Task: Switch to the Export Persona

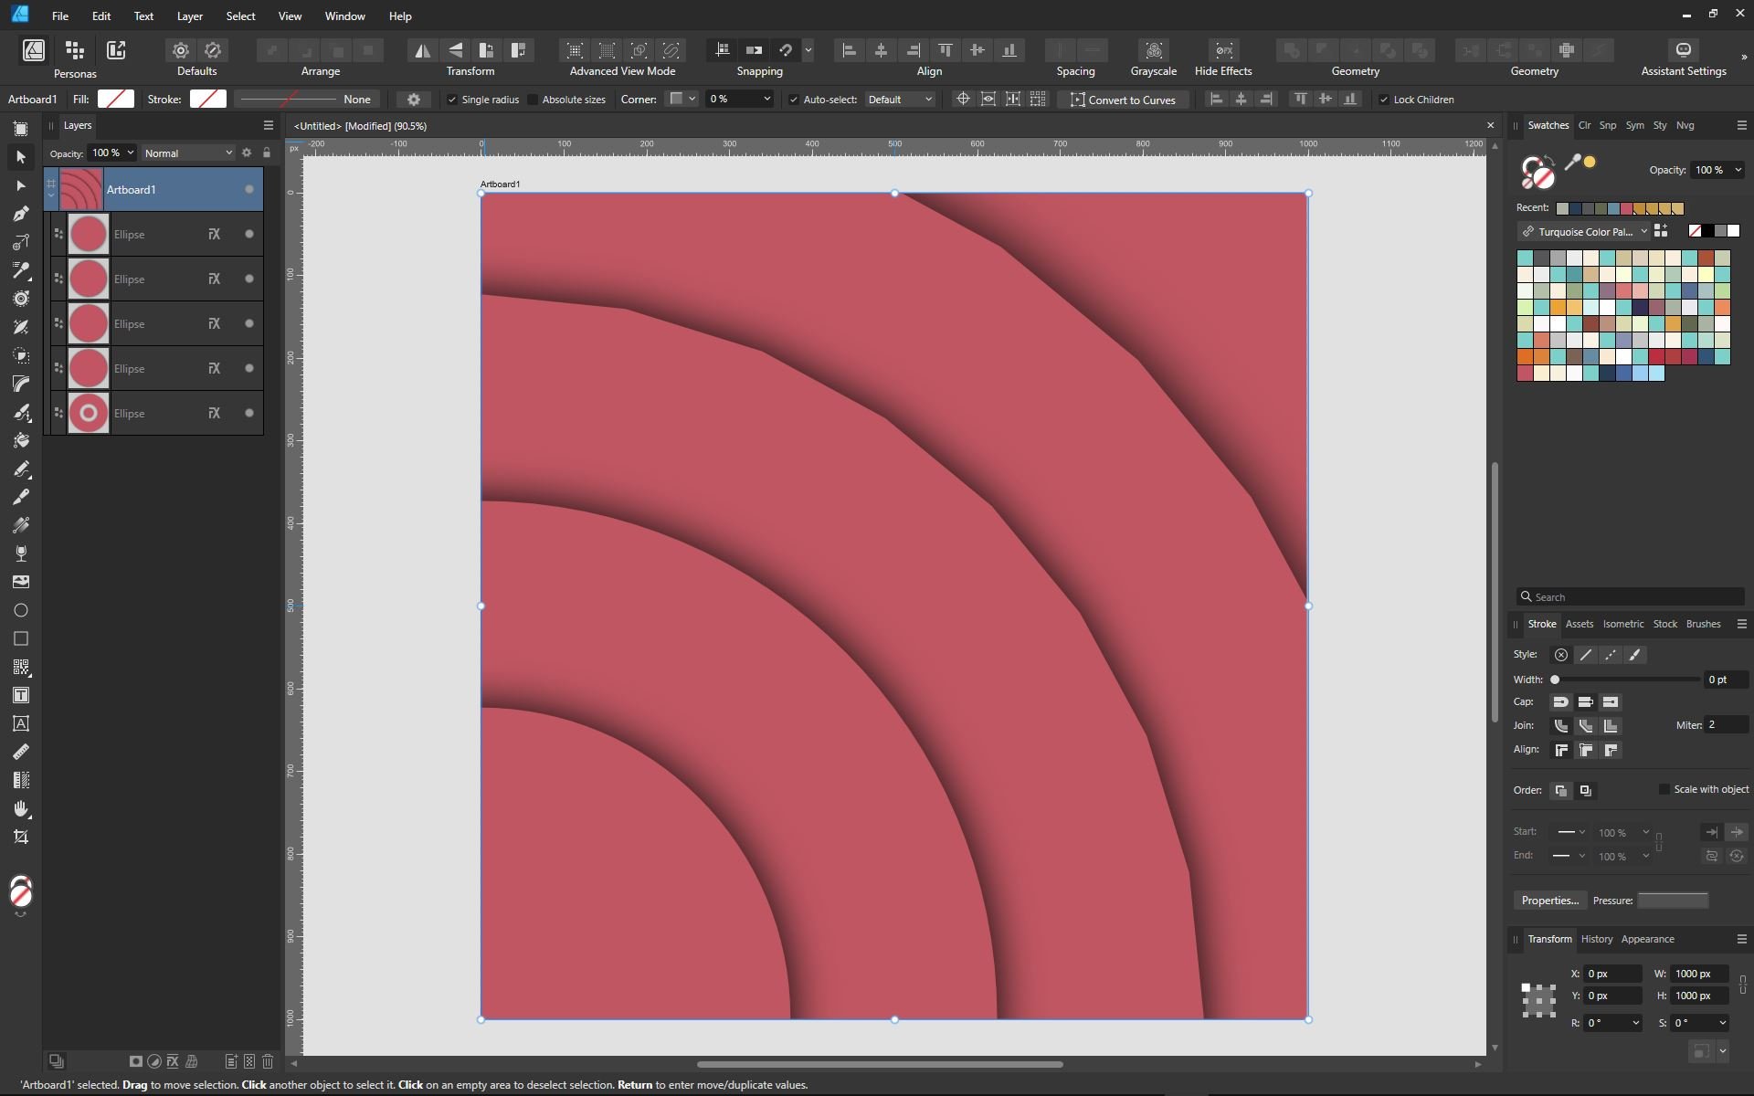Action: click(116, 50)
